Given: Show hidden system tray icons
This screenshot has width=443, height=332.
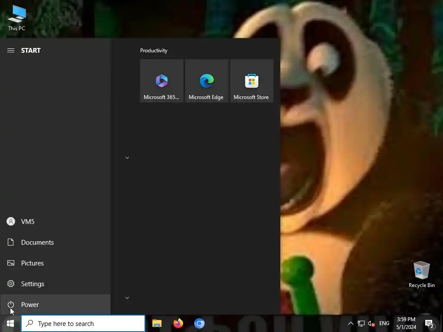Looking at the screenshot, I should (350, 323).
